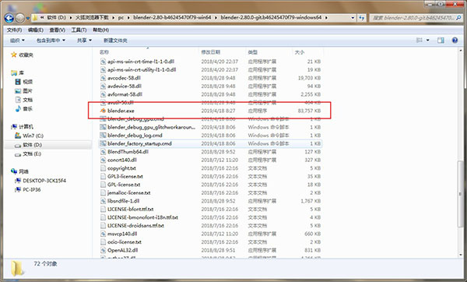
Task: Select api-ms-win-crt-utility-l1-1-0.dll
Action: 210,70
